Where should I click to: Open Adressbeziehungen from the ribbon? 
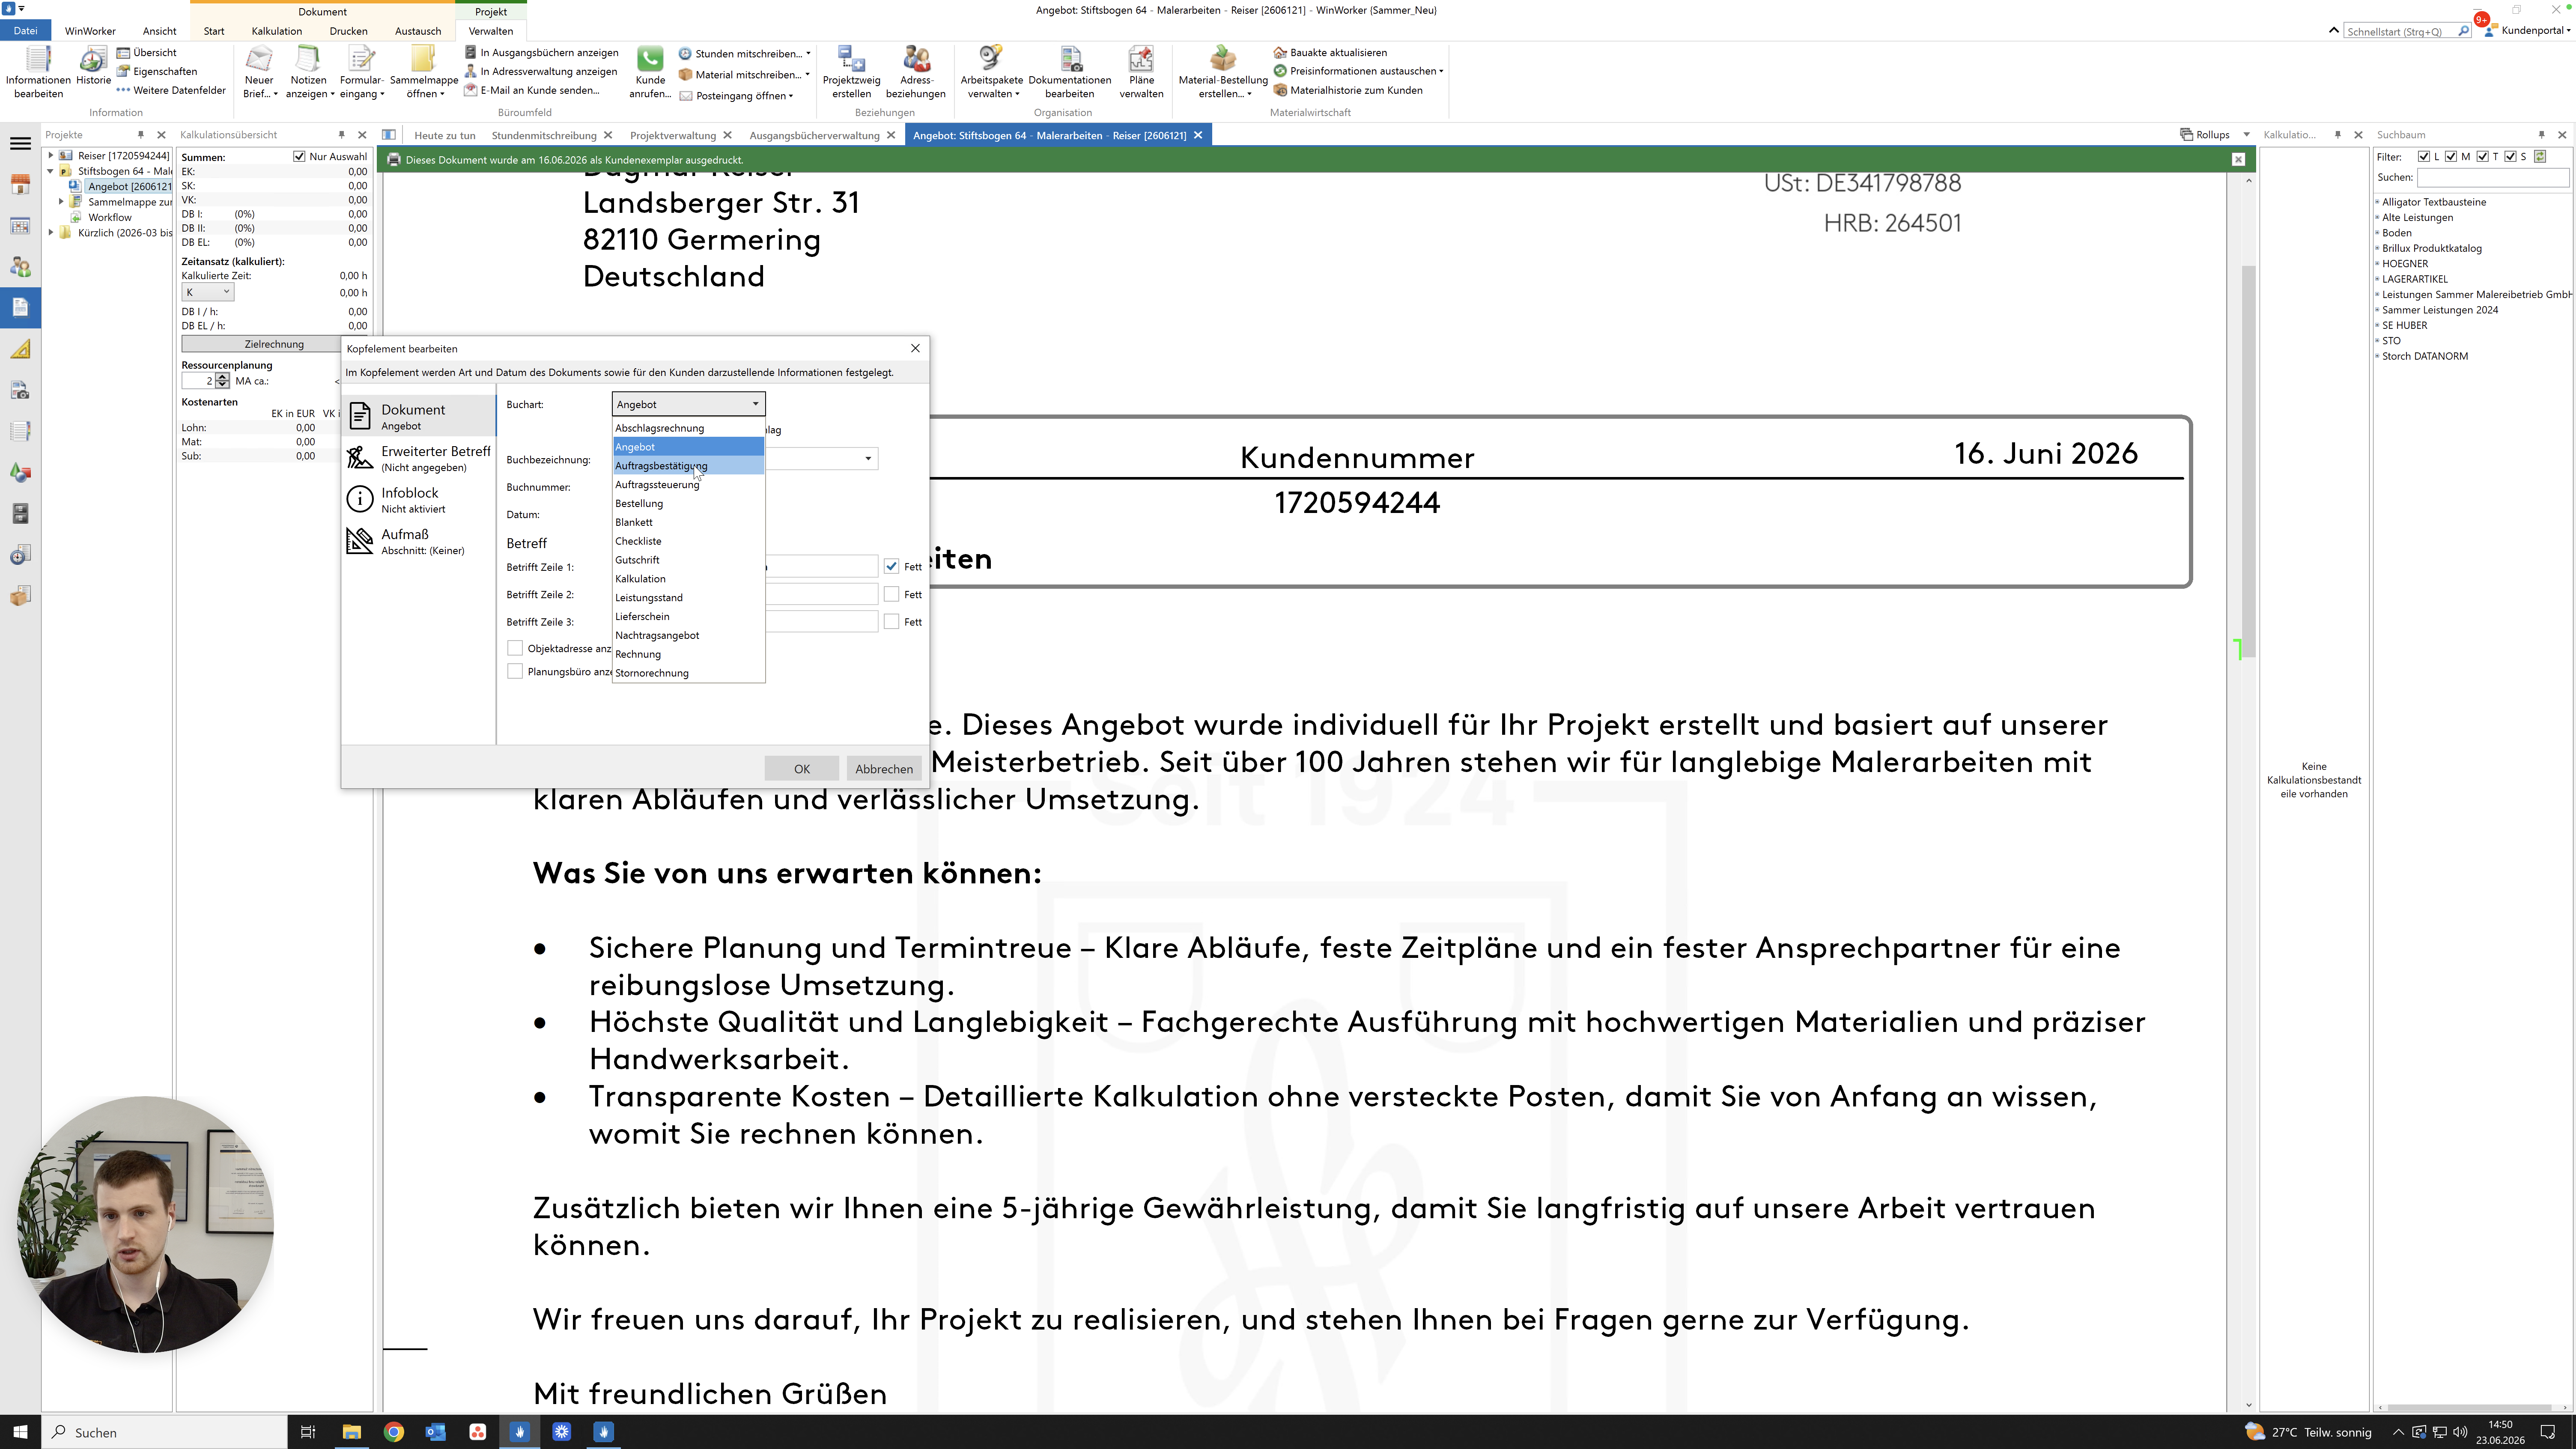(915, 72)
